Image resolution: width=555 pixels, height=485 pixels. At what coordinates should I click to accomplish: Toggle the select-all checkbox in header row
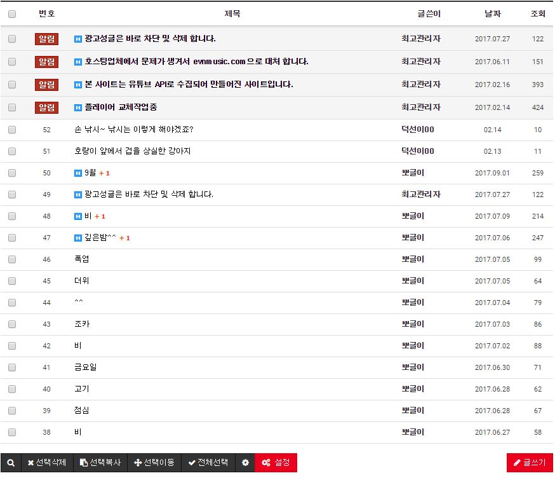(x=12, y=13)
